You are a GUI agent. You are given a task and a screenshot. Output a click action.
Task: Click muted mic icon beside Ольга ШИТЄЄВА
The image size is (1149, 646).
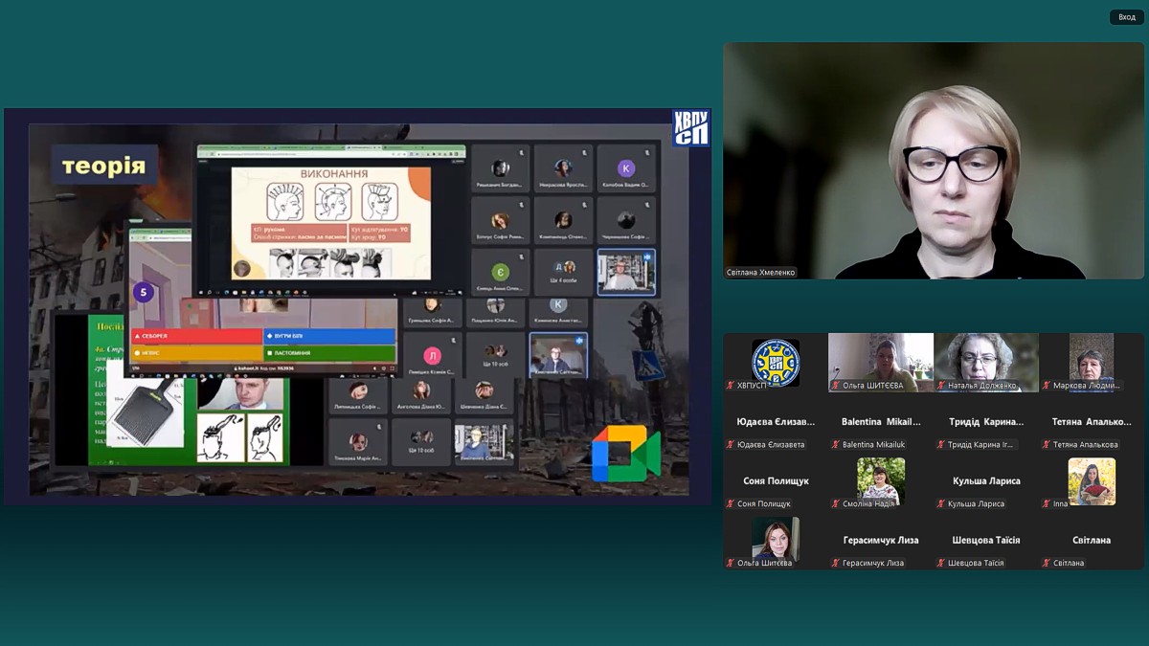pos(836,386)
